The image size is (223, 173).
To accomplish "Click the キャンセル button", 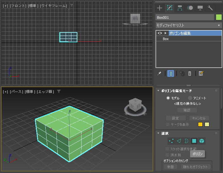I will tap(199, 118).
